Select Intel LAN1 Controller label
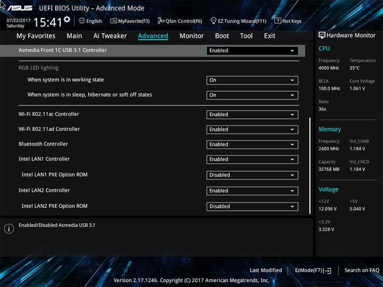The height and width of the screenshot is (287, 383). click(x=44, y=159)
